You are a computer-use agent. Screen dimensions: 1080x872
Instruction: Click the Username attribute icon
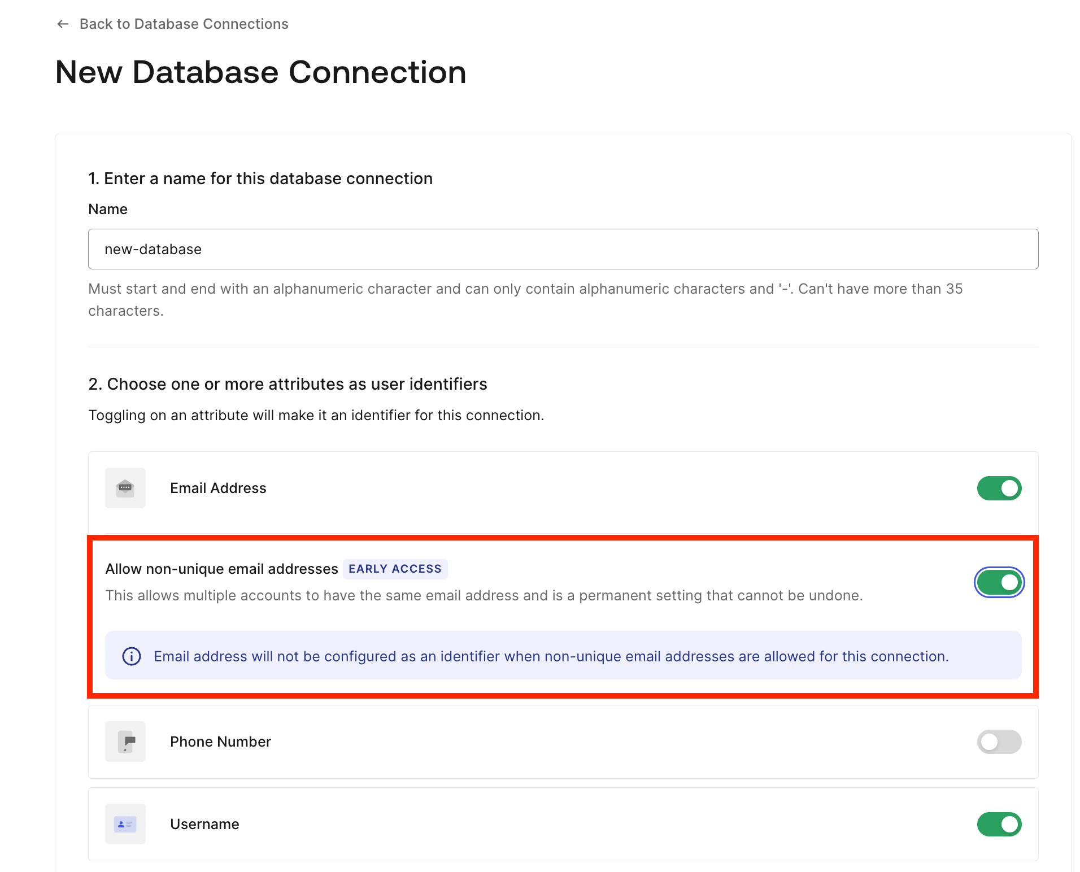(x=125, y=824)
